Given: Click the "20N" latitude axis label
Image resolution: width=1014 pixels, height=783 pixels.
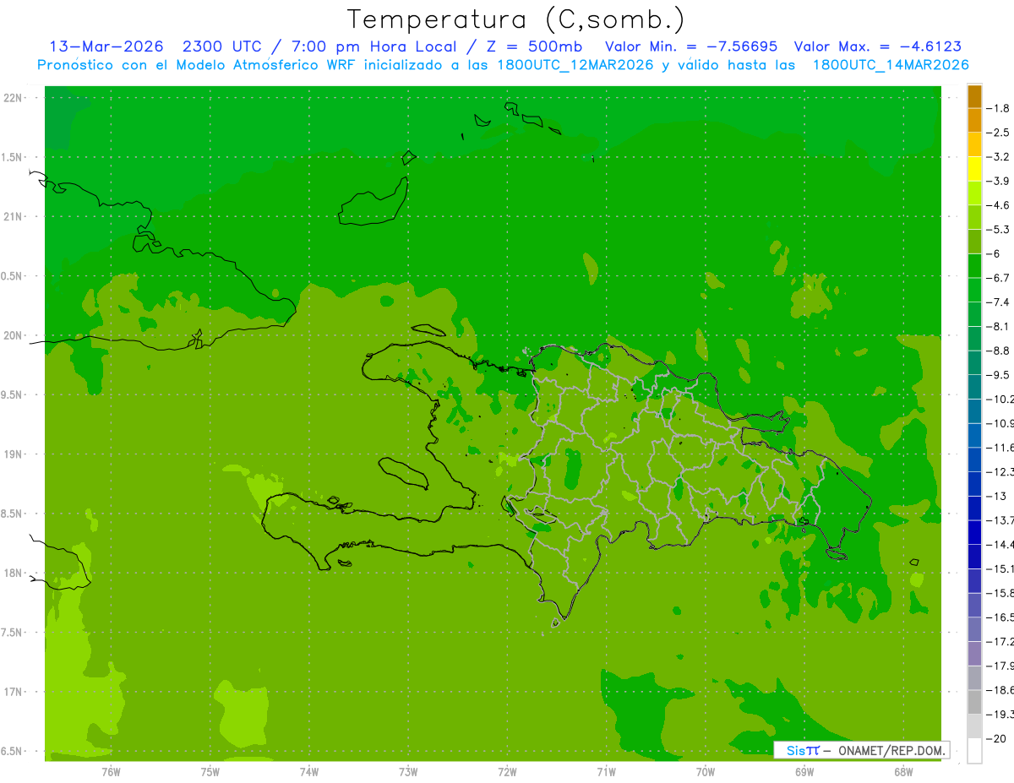Looking at the screenshot, I should tap(14, 335).
